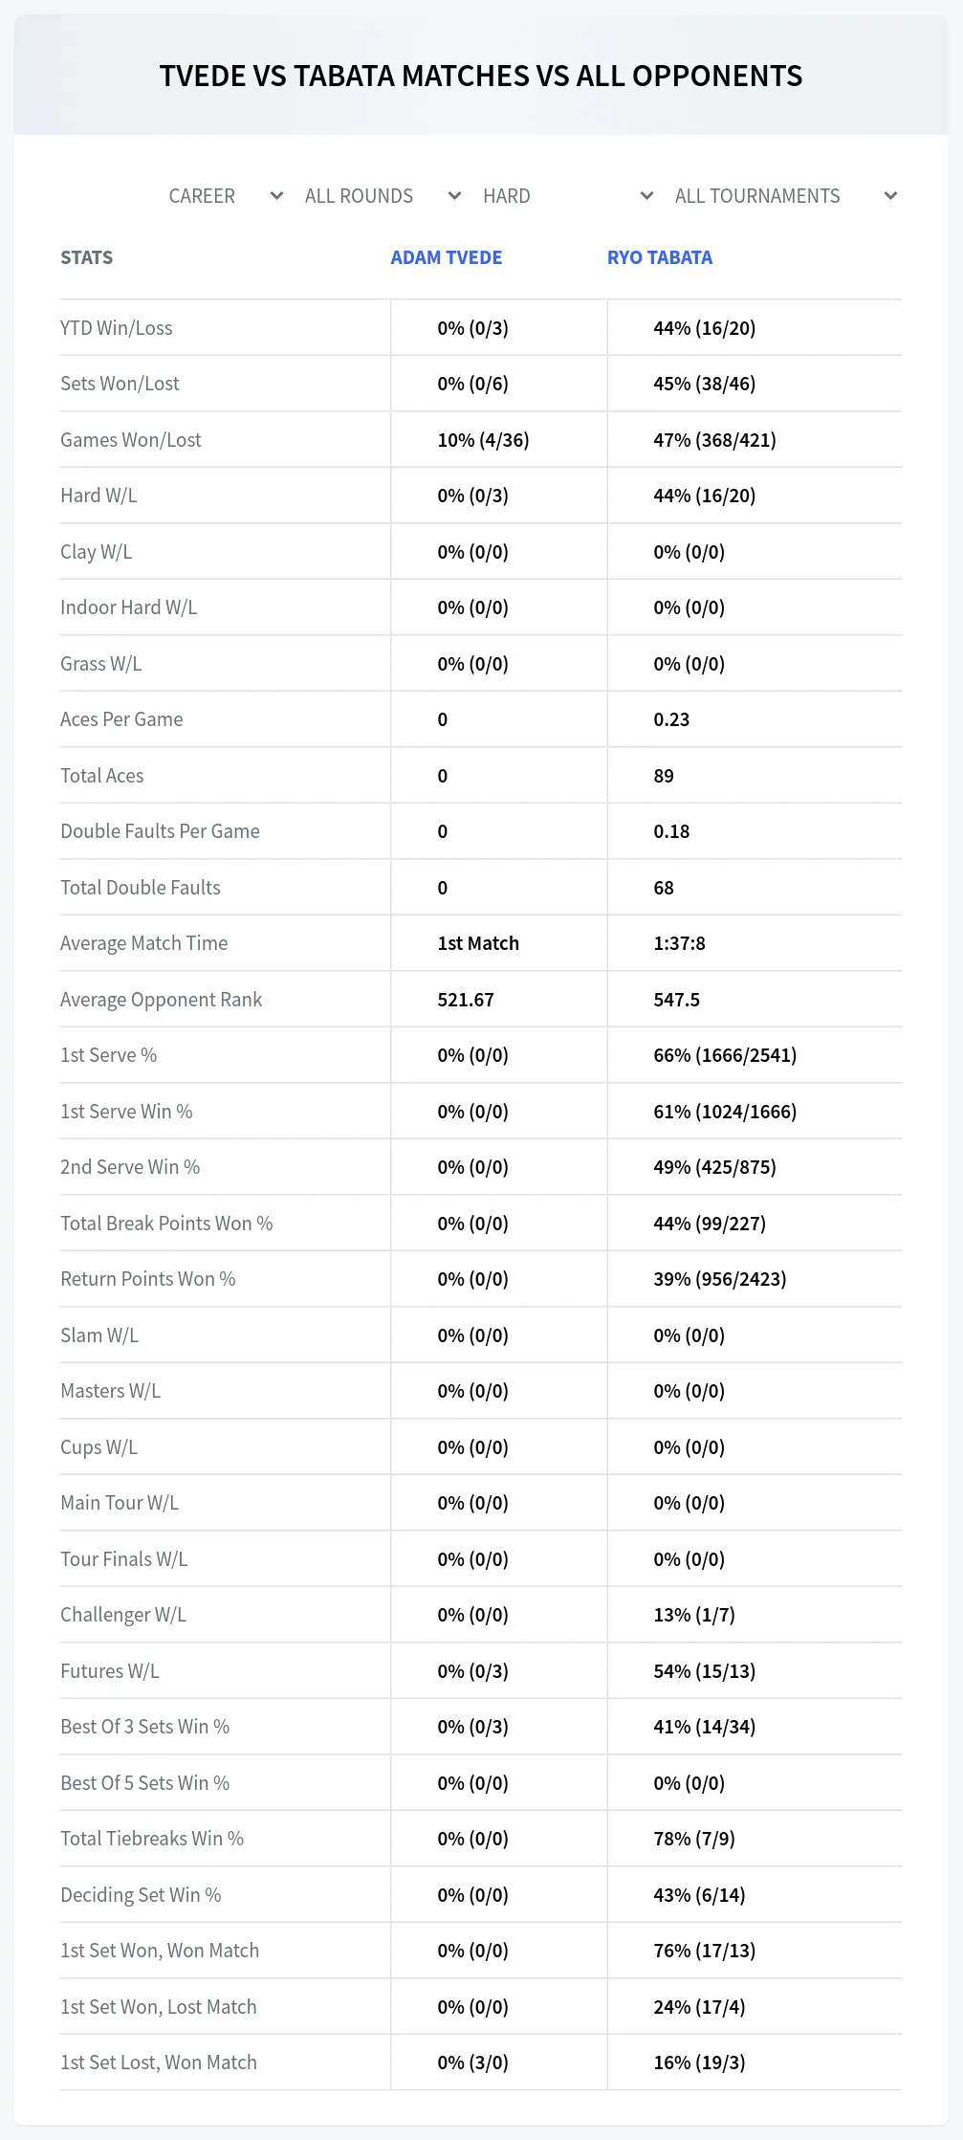
Task: Select the 1st Set Lost, Won Match label
Action: point(159,2063)
